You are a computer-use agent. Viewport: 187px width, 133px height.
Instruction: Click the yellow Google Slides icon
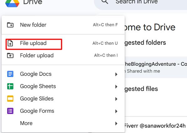pos(10,99)
